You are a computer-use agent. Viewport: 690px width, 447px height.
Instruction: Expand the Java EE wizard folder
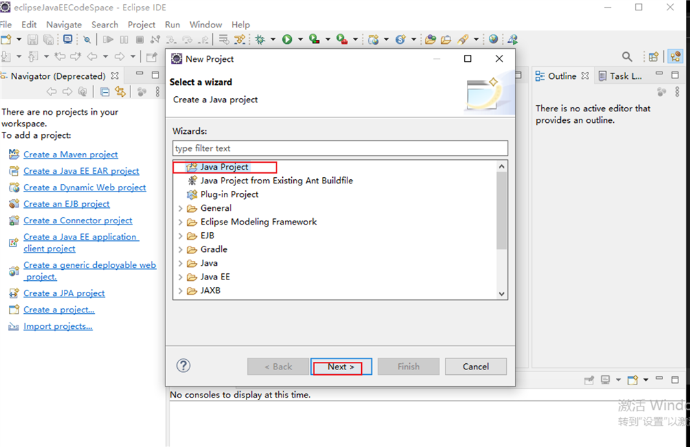(181, 277)
